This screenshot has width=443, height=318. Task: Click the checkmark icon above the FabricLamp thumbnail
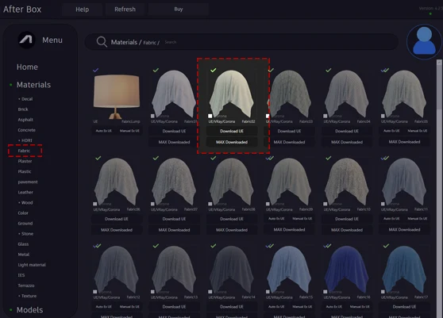coord(96,70)
